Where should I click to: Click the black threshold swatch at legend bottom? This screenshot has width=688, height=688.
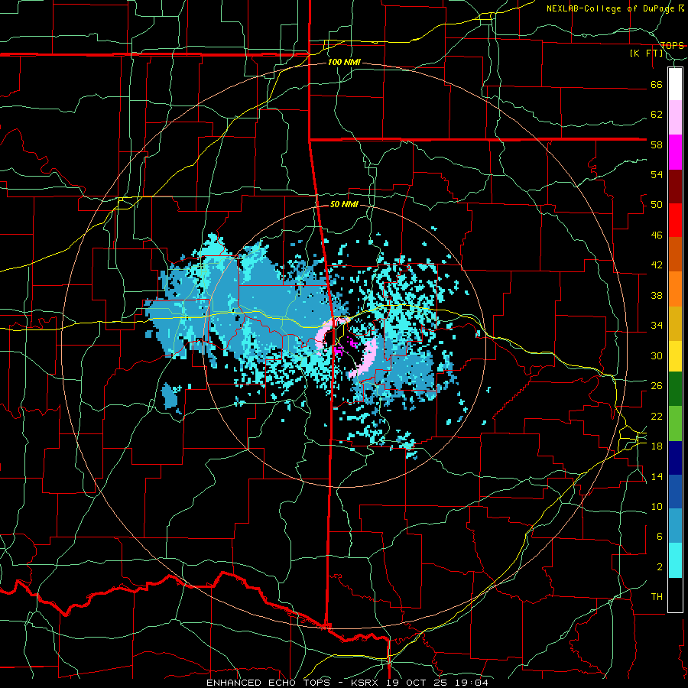pyautogui.click(x=675, y=595)
